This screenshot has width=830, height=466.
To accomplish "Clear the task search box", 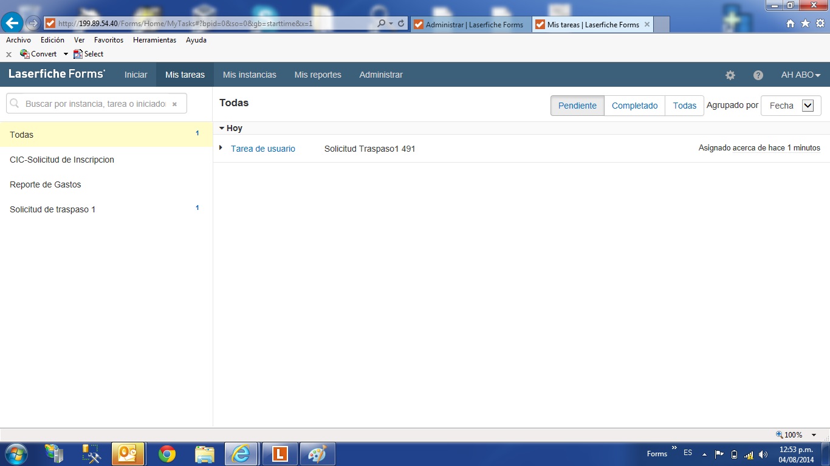I will coord(174,104).
